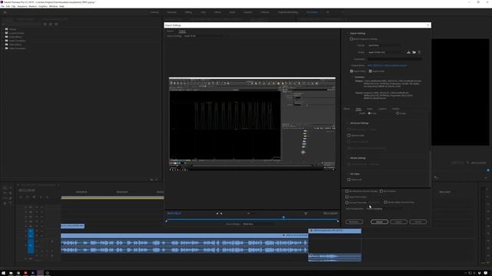492x276 pixels.
Task: Toggle the Export Audio checkbox
Action: pyautogui.click(x=371, y=71)
